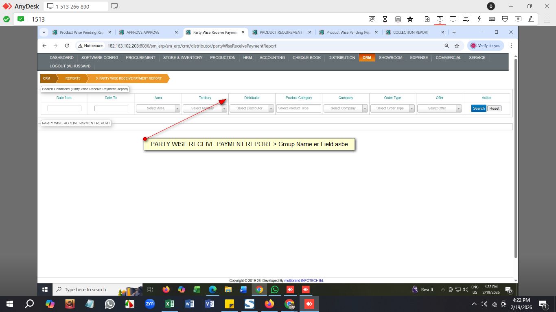
Task: Open the Select Distributor dropdown
Action: coord(252,108)
